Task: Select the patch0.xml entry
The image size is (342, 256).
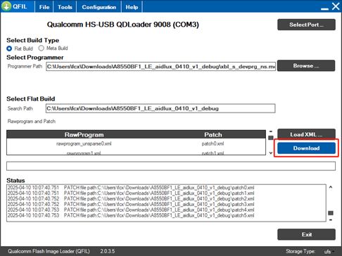Action: 213,143
